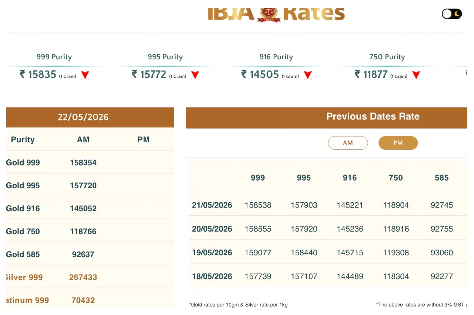Image resolution: width=474 pixels, height=315 pixels.
Task: Click the value 145715 for 19/05/2026
Action: pyautogui.click(x=350, y=253)
